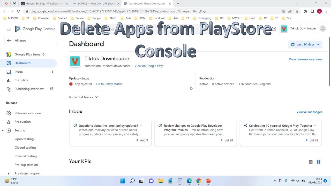Open the Converter bookmark folder

coord(41,18)
